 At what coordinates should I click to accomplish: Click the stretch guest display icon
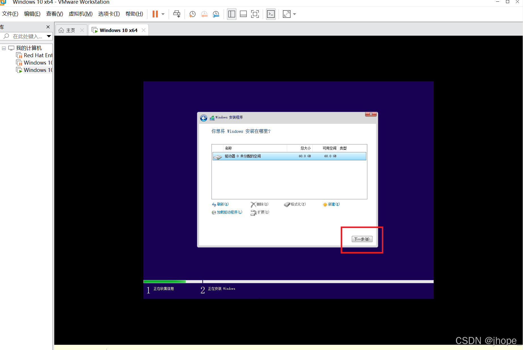tap(287, 14)
